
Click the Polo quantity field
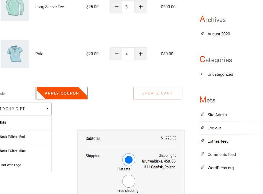click(x=128, y=54)
